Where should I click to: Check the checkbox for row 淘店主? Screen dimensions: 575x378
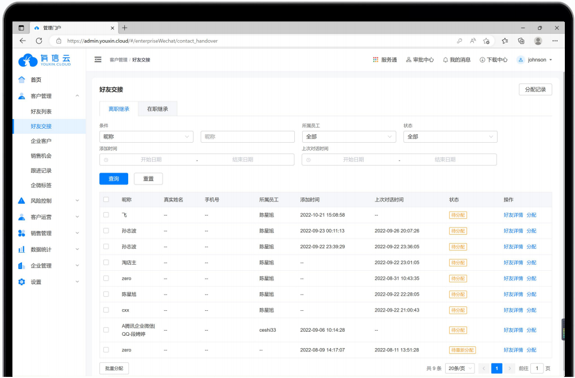click(106, 262)
